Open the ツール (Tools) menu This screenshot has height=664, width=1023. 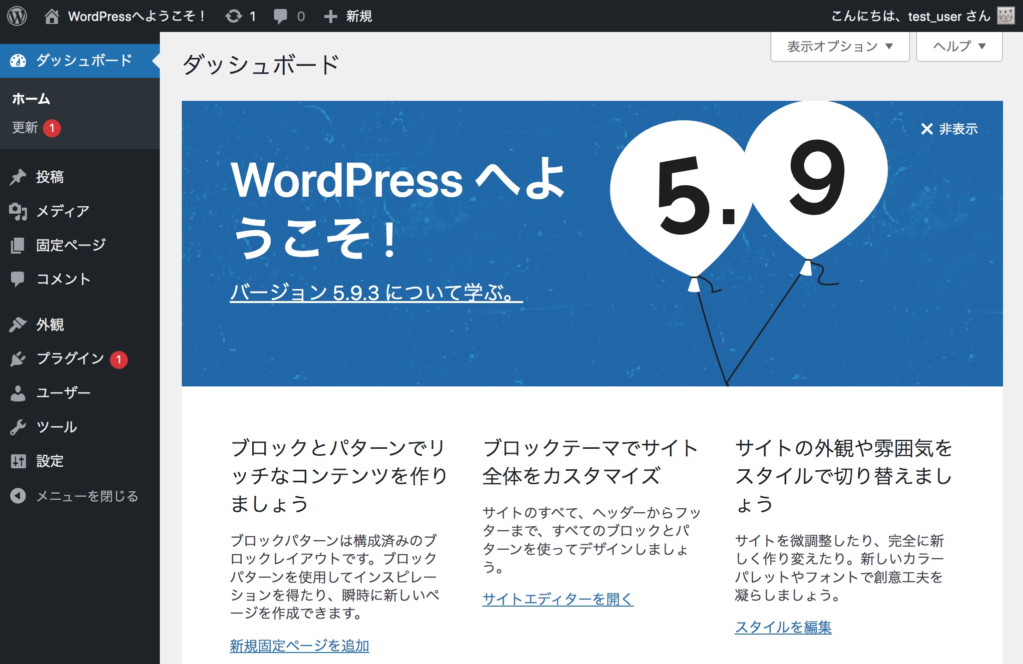(56, 427)
